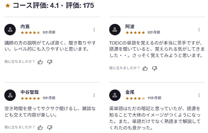
Task: Like 中谷智哉's review with thumbs up
Action: pos(40,128)
